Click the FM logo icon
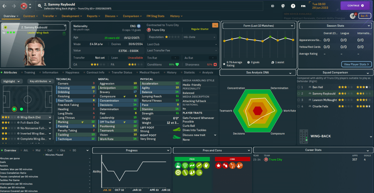 (x=303, y=6)
